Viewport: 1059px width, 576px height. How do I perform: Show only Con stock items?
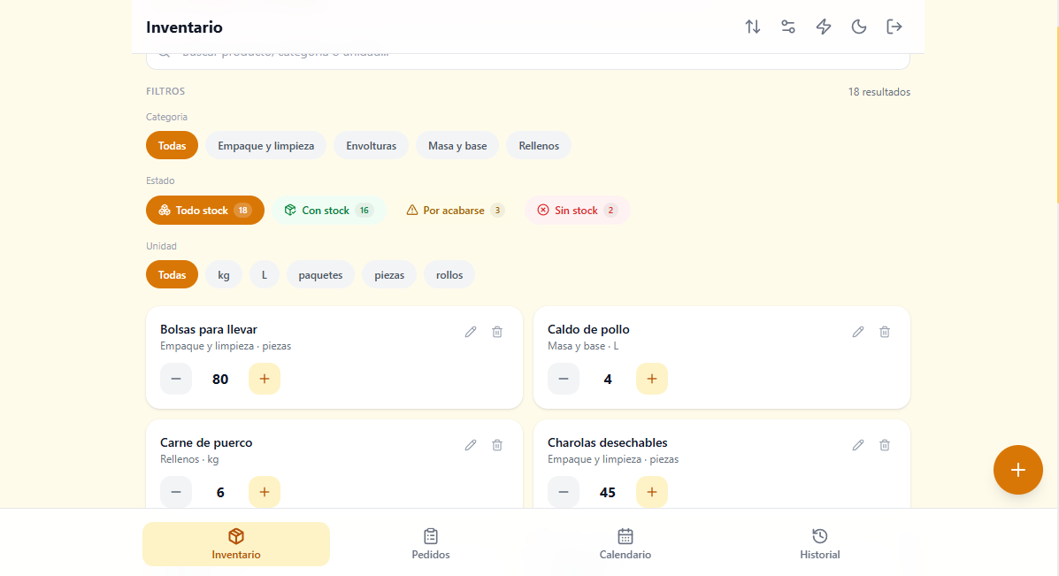329,210
